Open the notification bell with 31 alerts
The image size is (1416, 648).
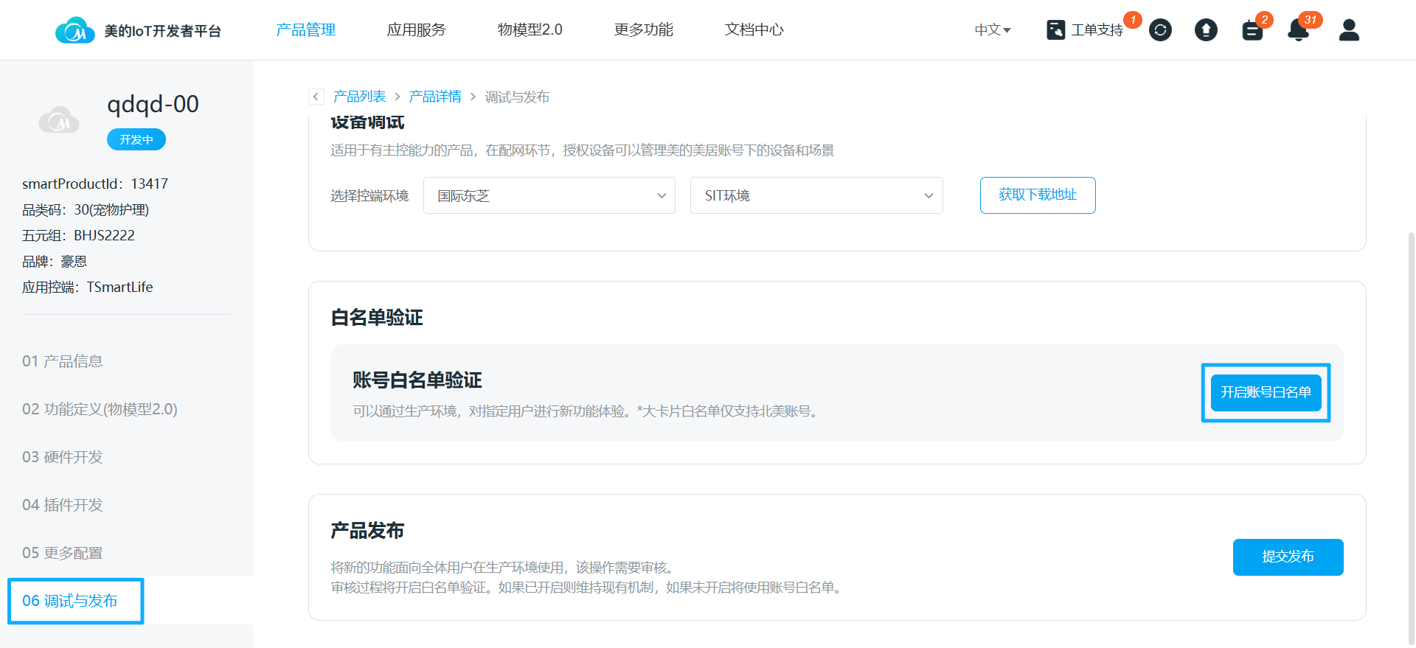tap(1298, 30)
